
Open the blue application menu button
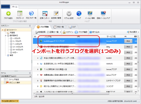tap(5, 7)
